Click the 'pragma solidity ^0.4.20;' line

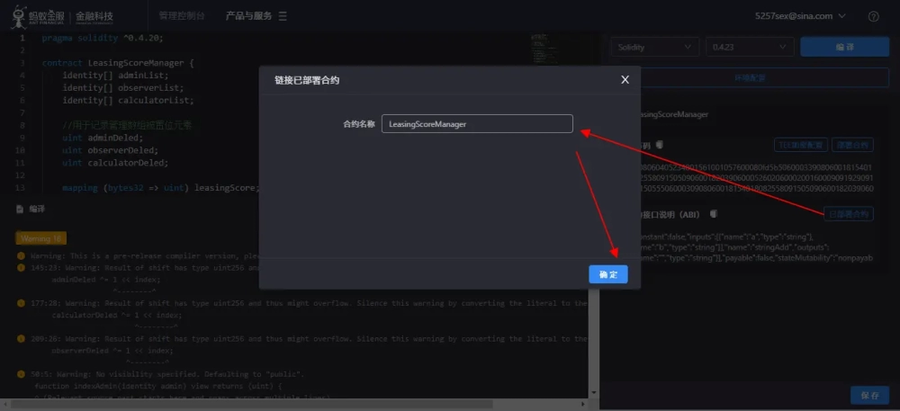(103, 38)
